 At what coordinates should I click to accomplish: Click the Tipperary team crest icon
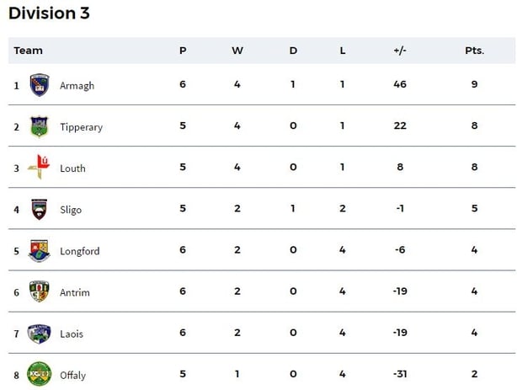(40, 126)
